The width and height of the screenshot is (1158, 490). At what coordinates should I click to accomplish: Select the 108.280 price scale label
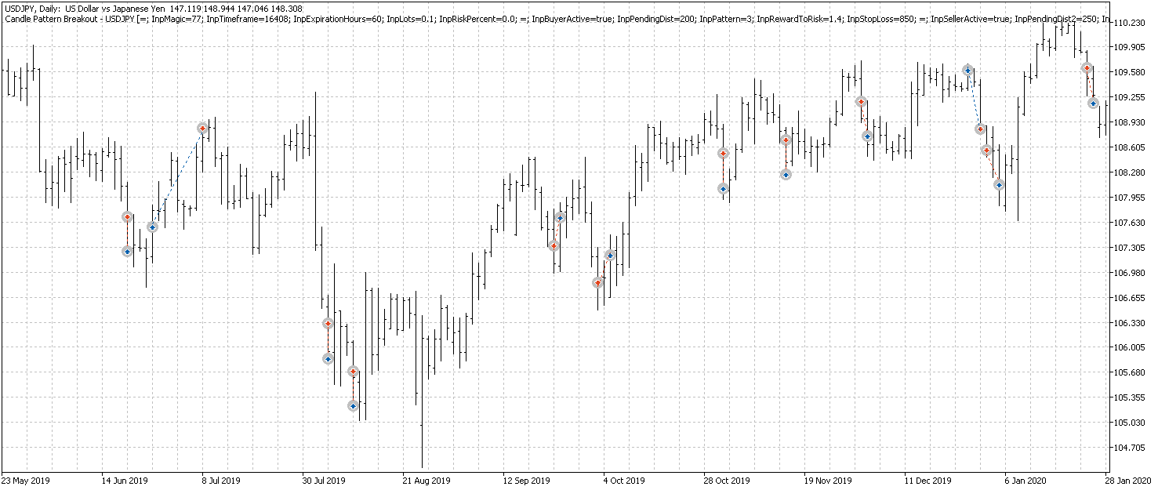(1130, 172)
